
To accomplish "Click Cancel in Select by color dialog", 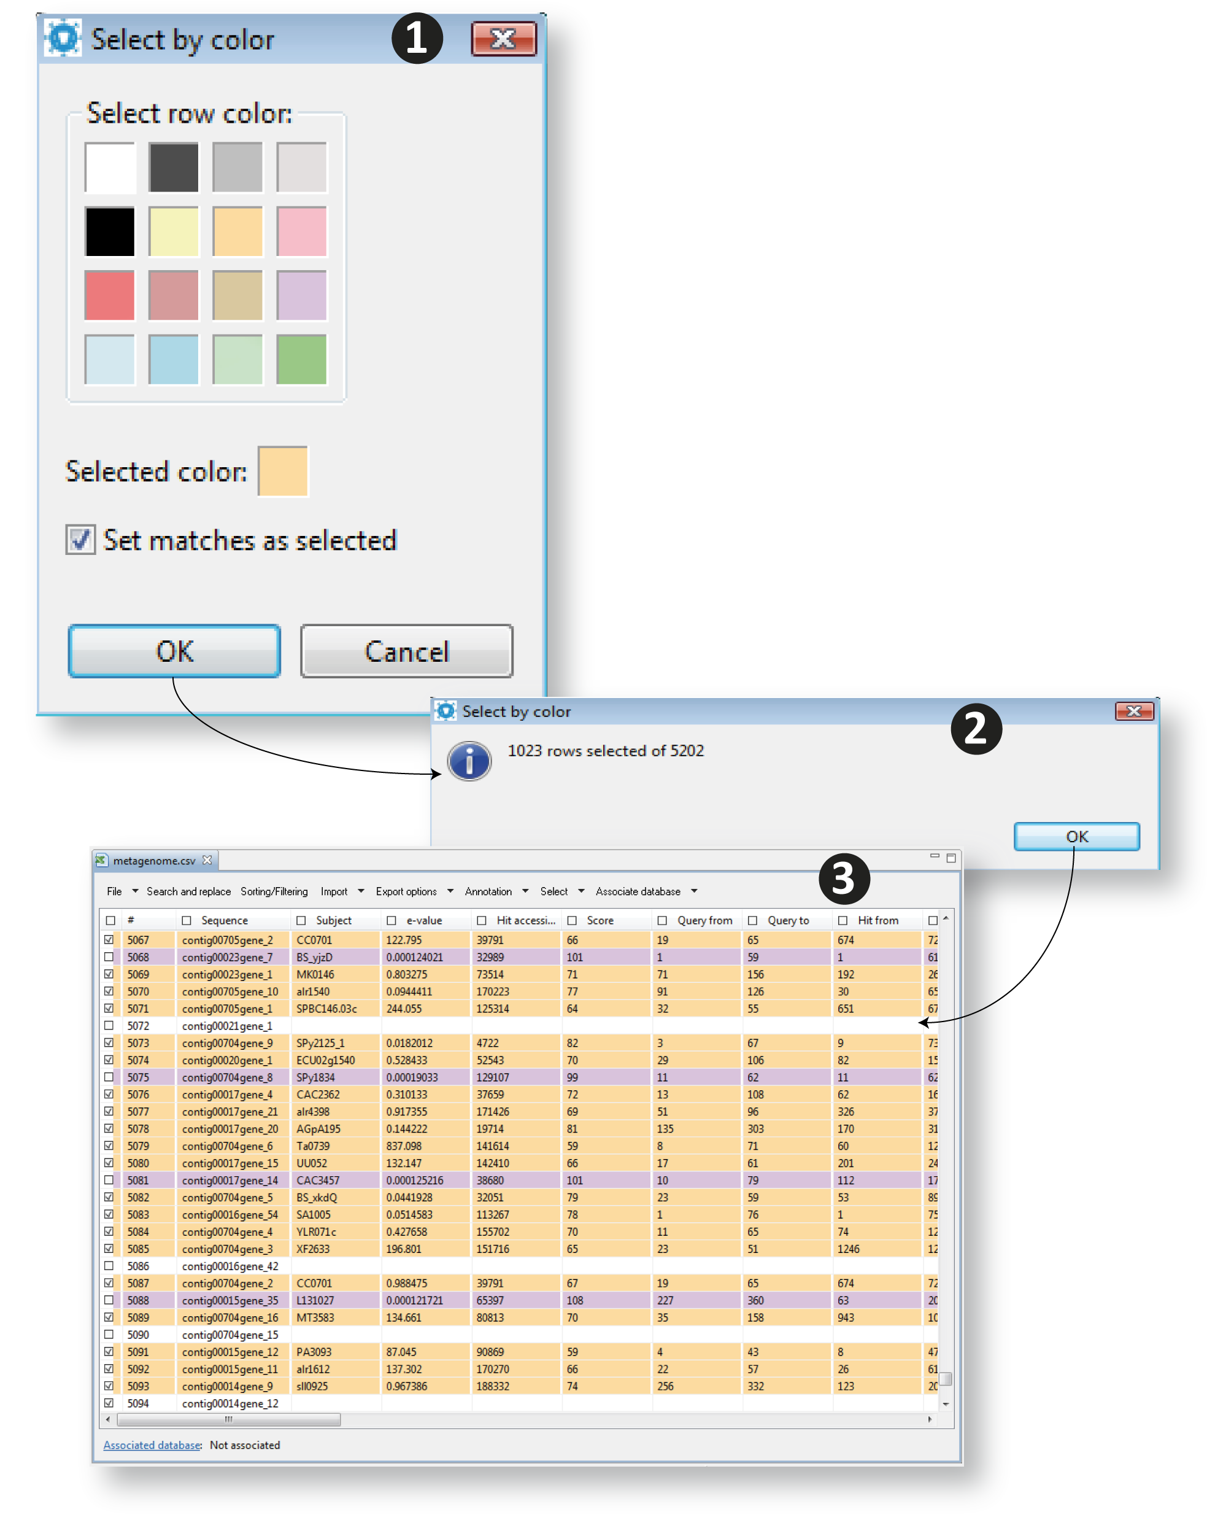I will (x=406, y=651).
